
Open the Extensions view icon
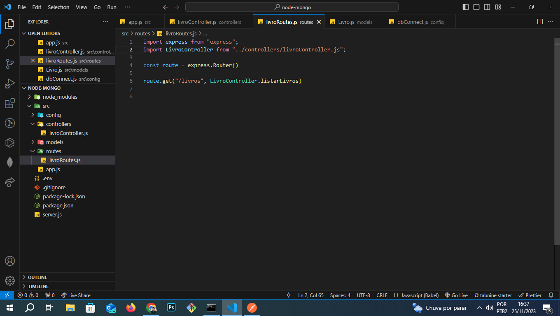pyautogui.click(x=10, y=103)
